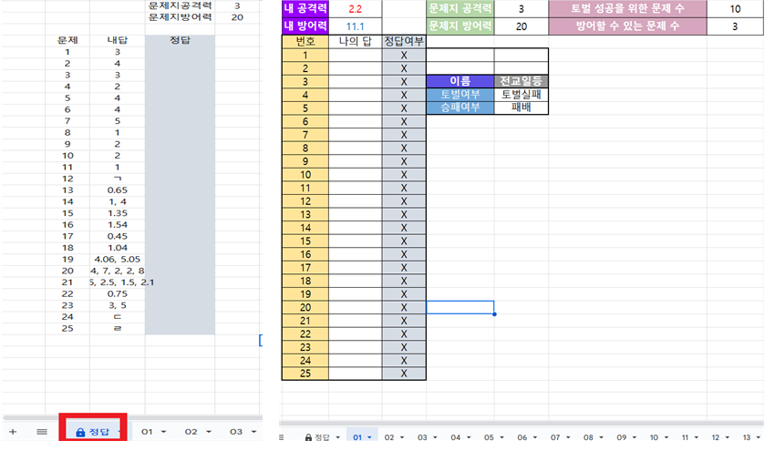Switch to the 02 tab in the left spreadsheet
775x451 pixels.
click(x=191, y=432)
